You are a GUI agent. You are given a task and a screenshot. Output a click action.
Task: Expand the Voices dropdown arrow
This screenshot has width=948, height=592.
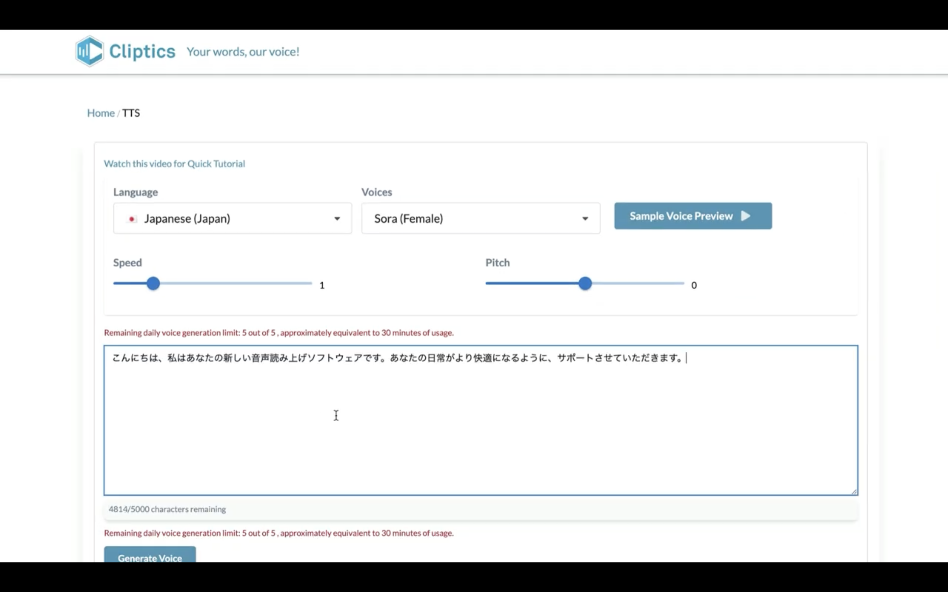point(585,219)
